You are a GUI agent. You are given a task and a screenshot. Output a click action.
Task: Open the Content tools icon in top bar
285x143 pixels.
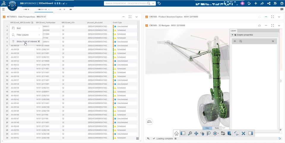[x=275, y=3]
